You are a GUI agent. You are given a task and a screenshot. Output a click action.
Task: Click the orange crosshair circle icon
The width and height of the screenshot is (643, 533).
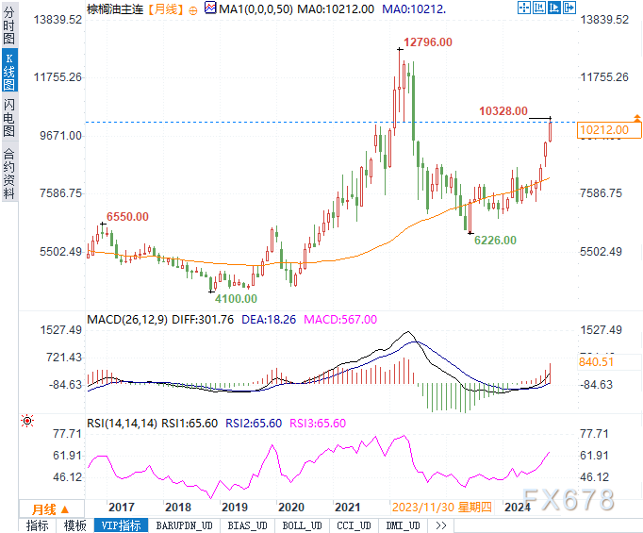(192, 10)
